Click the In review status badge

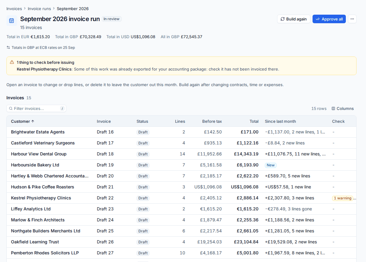(x=111, y=19)
